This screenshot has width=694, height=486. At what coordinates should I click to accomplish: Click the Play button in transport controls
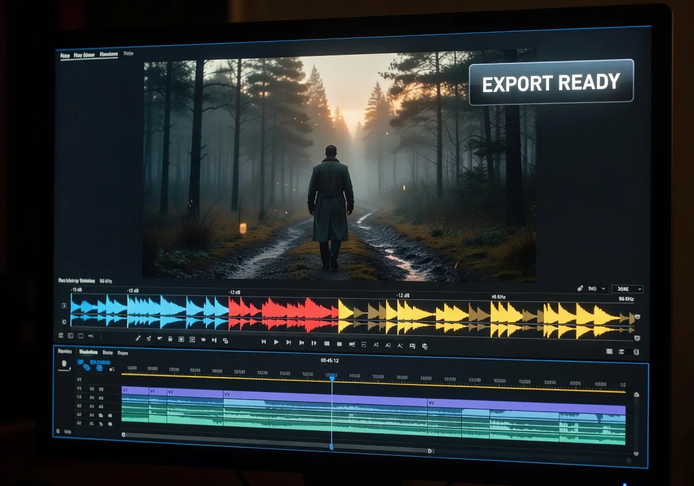tap(276, 342)
